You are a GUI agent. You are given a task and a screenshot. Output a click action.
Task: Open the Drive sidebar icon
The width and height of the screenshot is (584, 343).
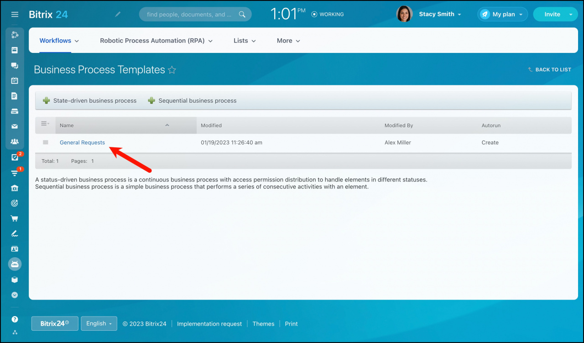[15, 111]
